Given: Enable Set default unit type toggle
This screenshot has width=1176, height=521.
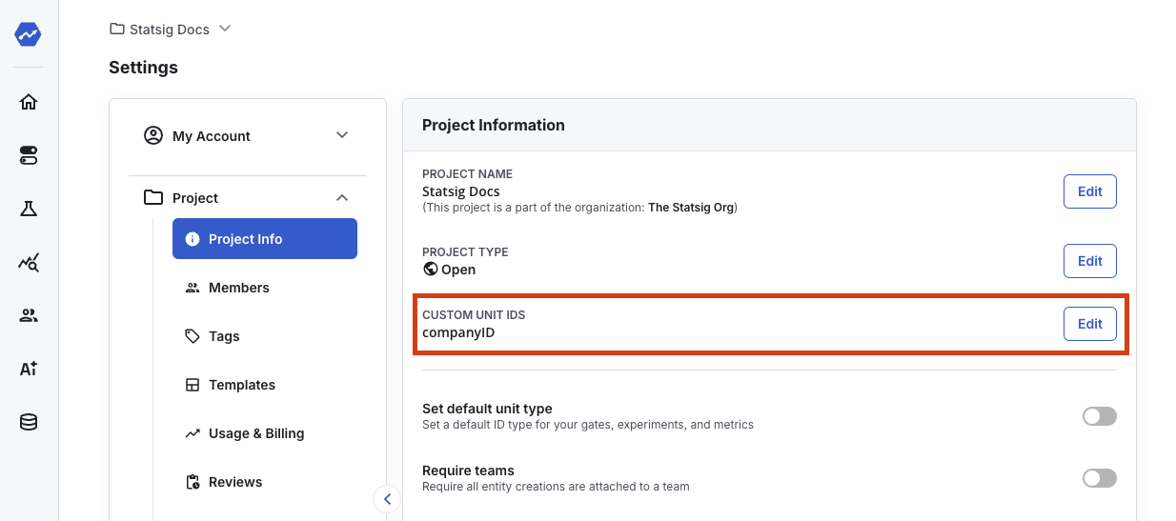Looking at the screenshot, I should [x=1100, y=416].
